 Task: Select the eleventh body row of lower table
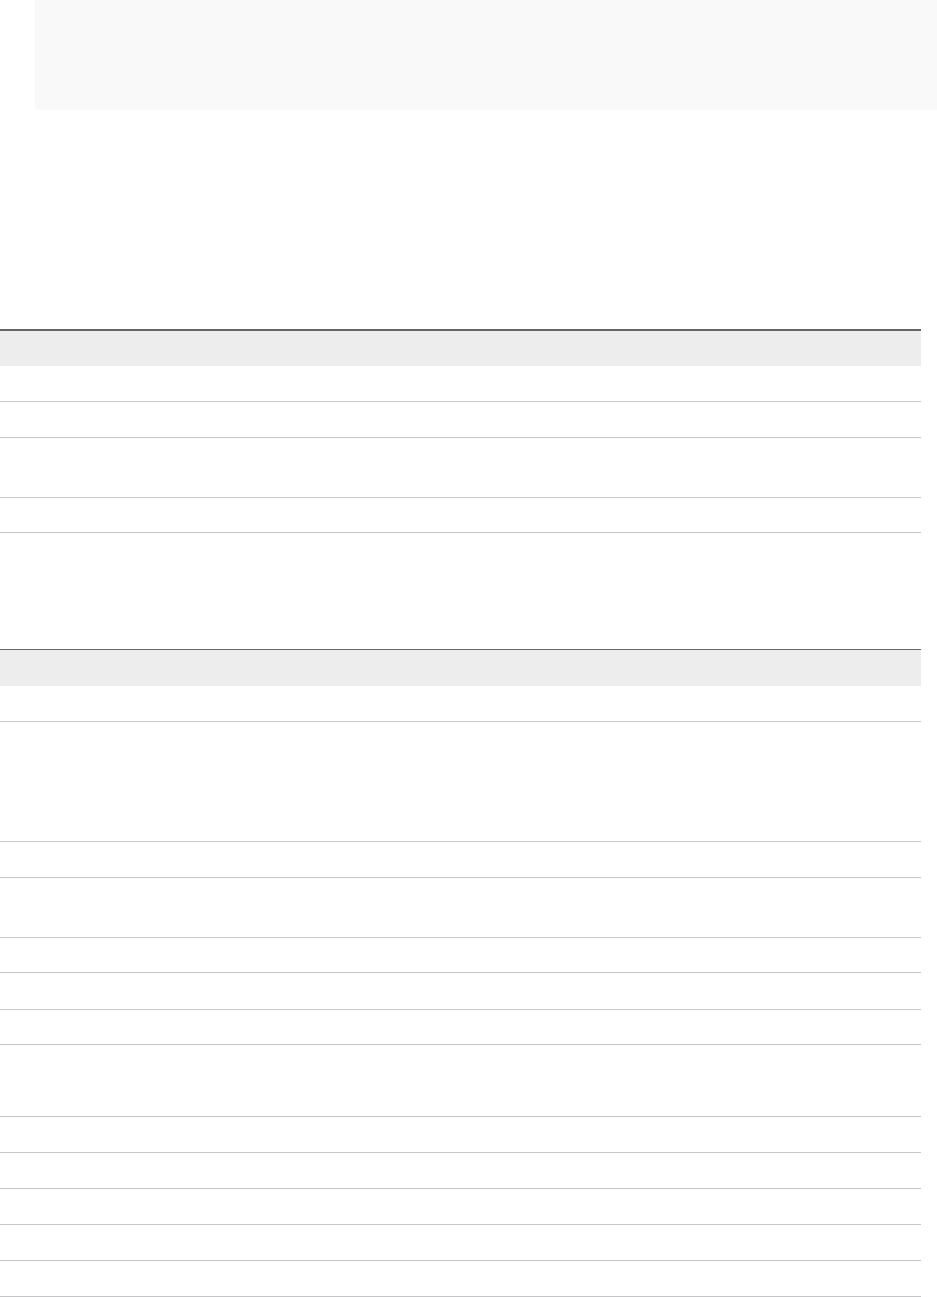point(461,1170)
